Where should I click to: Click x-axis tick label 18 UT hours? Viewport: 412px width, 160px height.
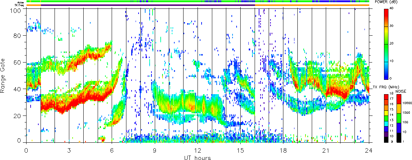tap(283, 150)
